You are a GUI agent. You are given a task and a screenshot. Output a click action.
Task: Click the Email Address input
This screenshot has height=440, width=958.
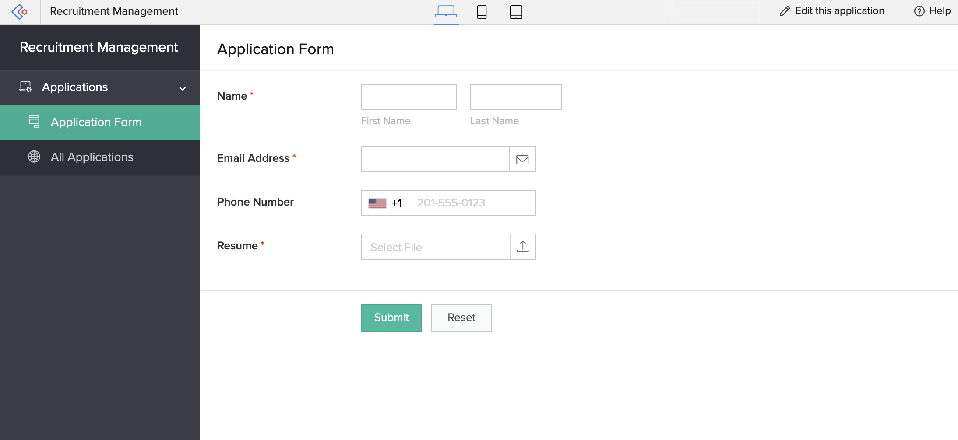pyautogui.click(x=435, y=159)
